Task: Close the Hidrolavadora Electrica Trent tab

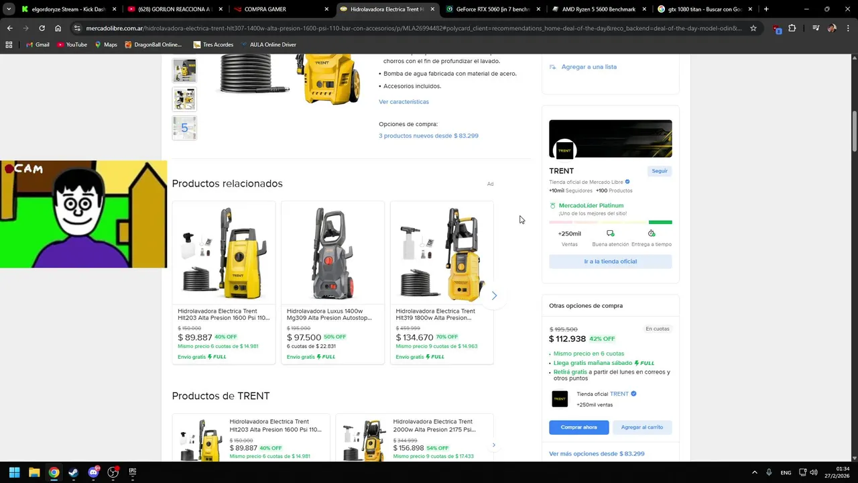Action: coord(432,9)
